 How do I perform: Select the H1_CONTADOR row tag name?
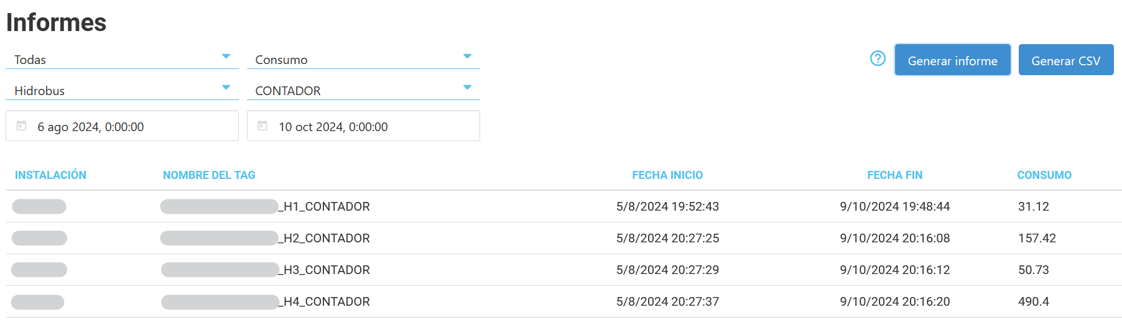click(x=326, y=206)
